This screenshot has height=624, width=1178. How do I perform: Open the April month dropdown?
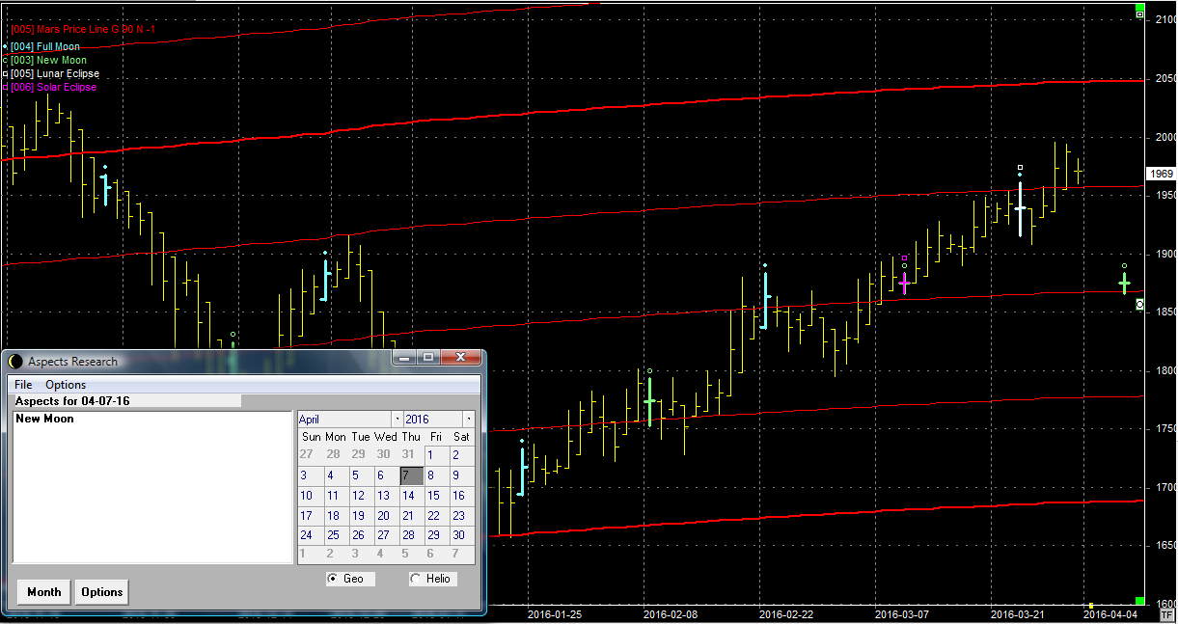point(397,420)
